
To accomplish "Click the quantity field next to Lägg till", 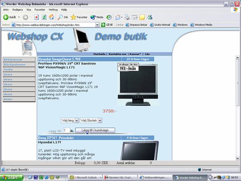I will [x=67, y=131].
